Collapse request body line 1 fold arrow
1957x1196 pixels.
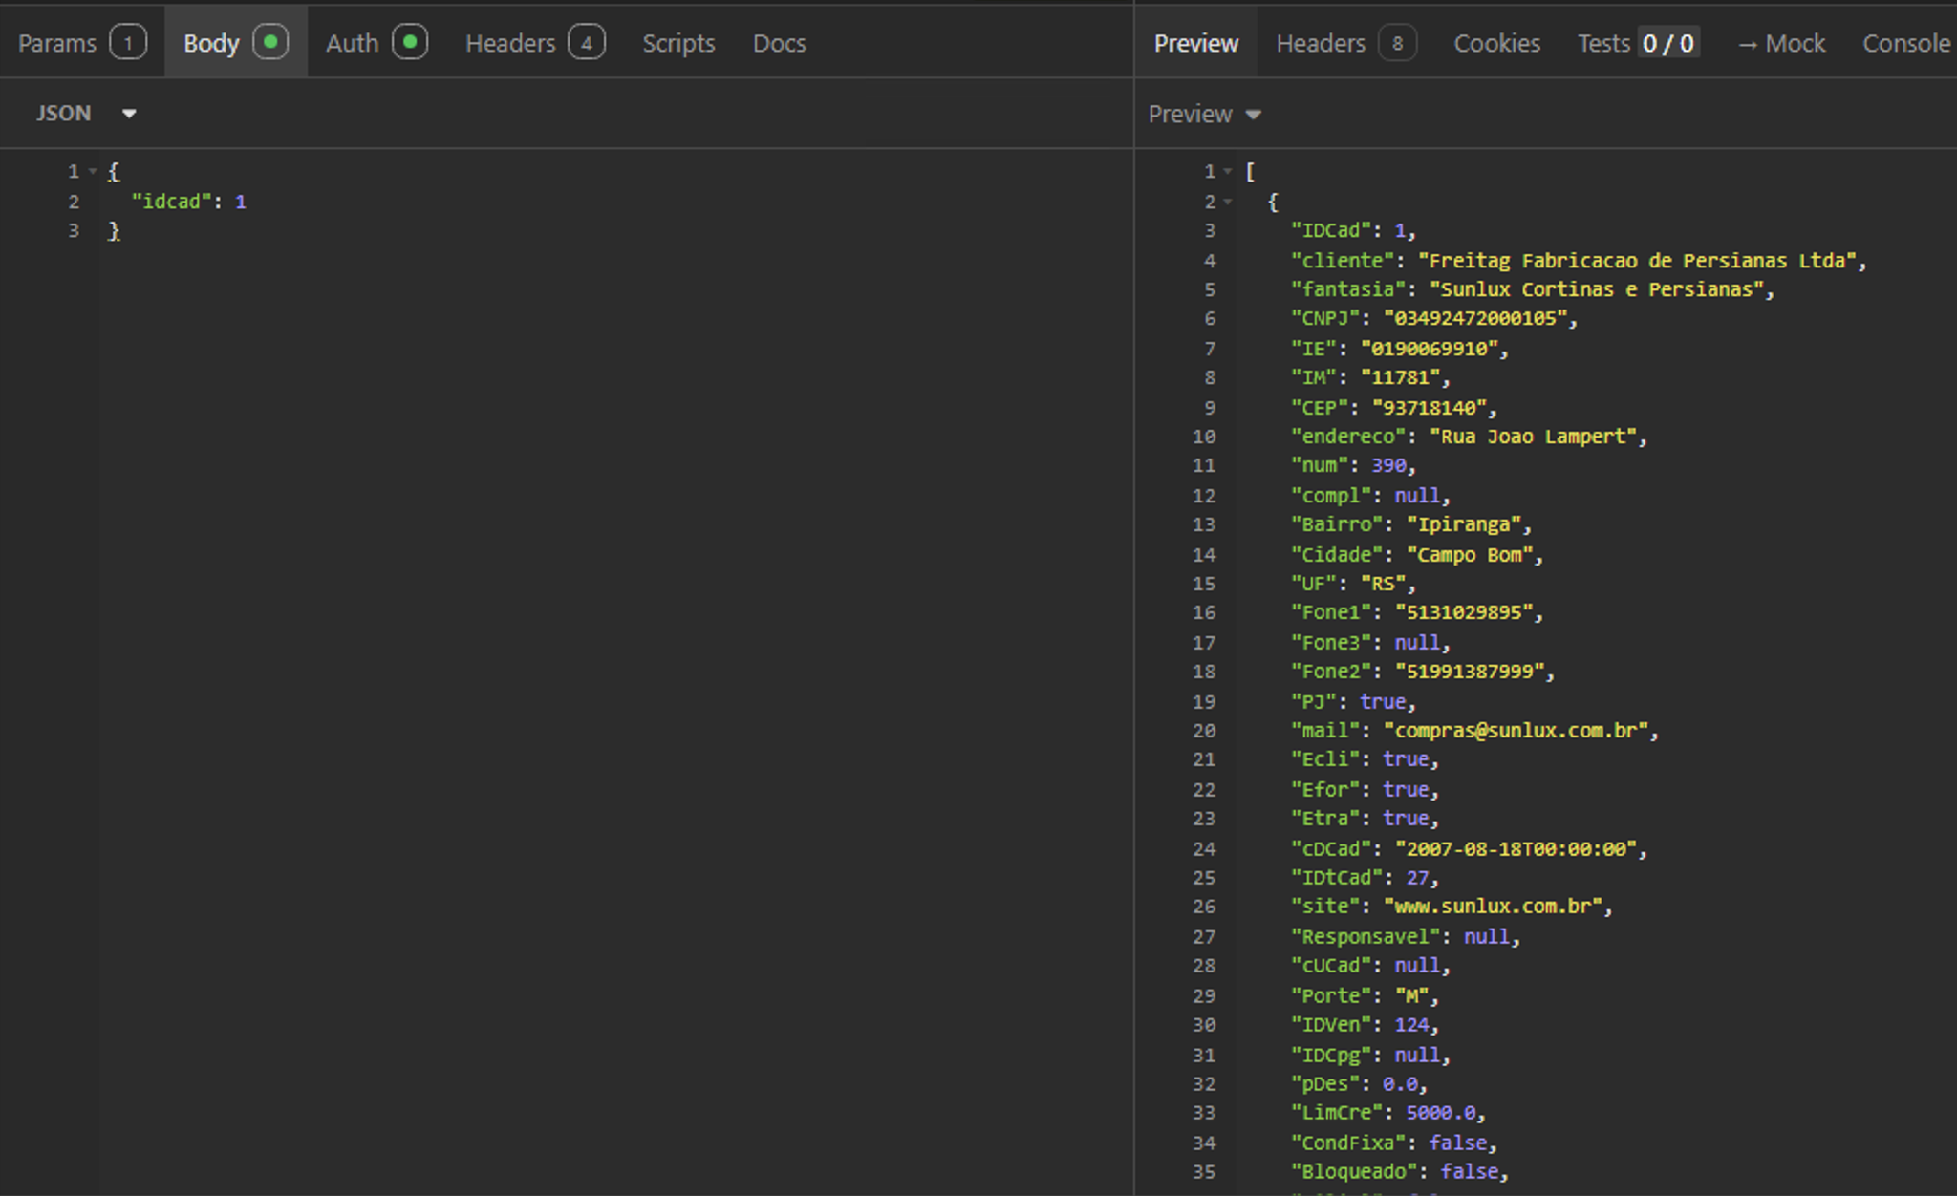pyautogui.click(x=93, y=172)
